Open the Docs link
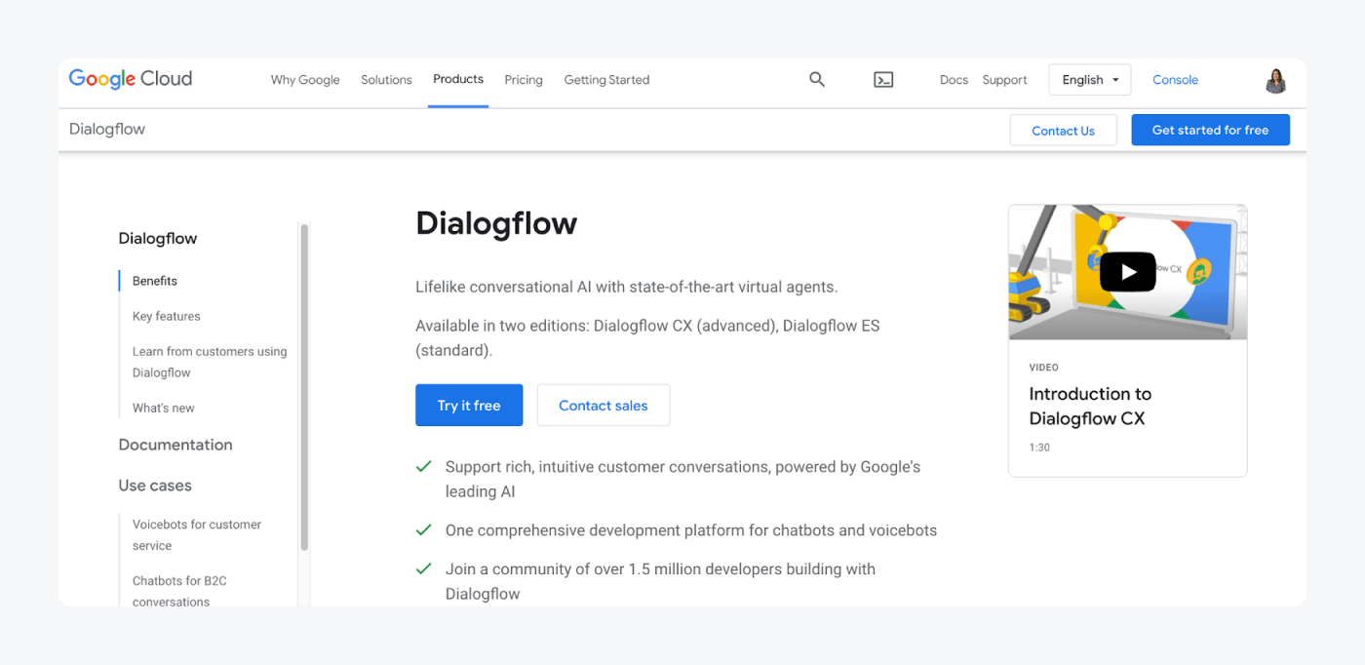1365x665 pixels. point(954,80)
